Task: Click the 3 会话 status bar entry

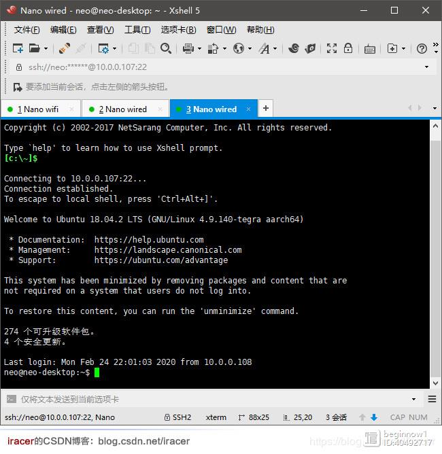Action: pyautogui.click(x=336, y=417)
